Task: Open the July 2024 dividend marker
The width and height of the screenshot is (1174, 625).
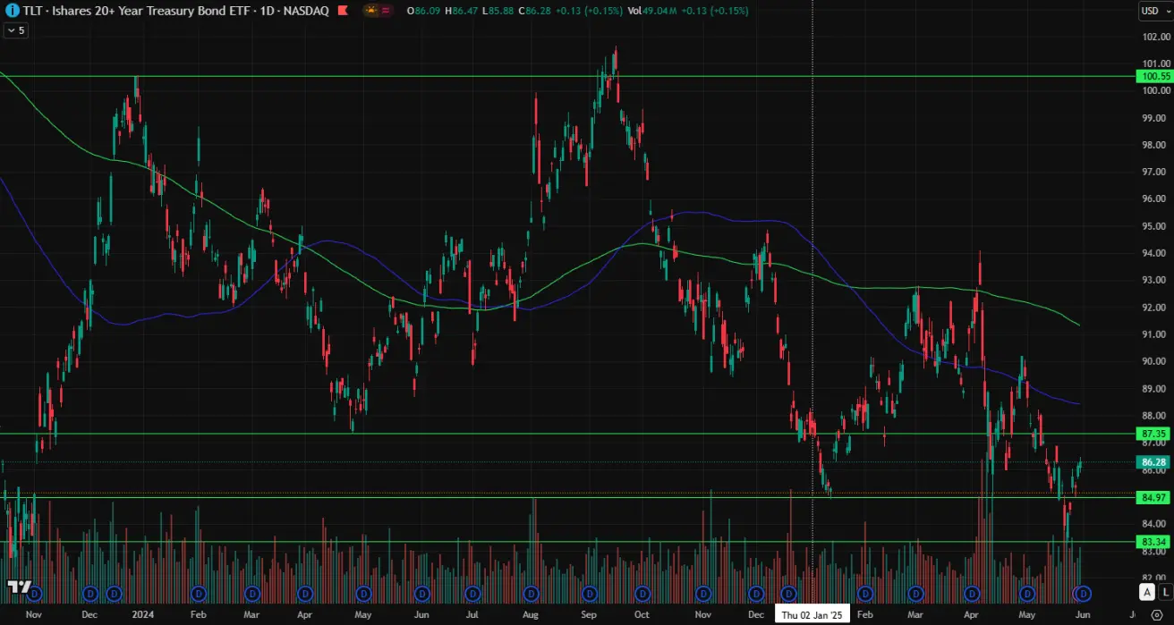Action: [x=473, y=592]
